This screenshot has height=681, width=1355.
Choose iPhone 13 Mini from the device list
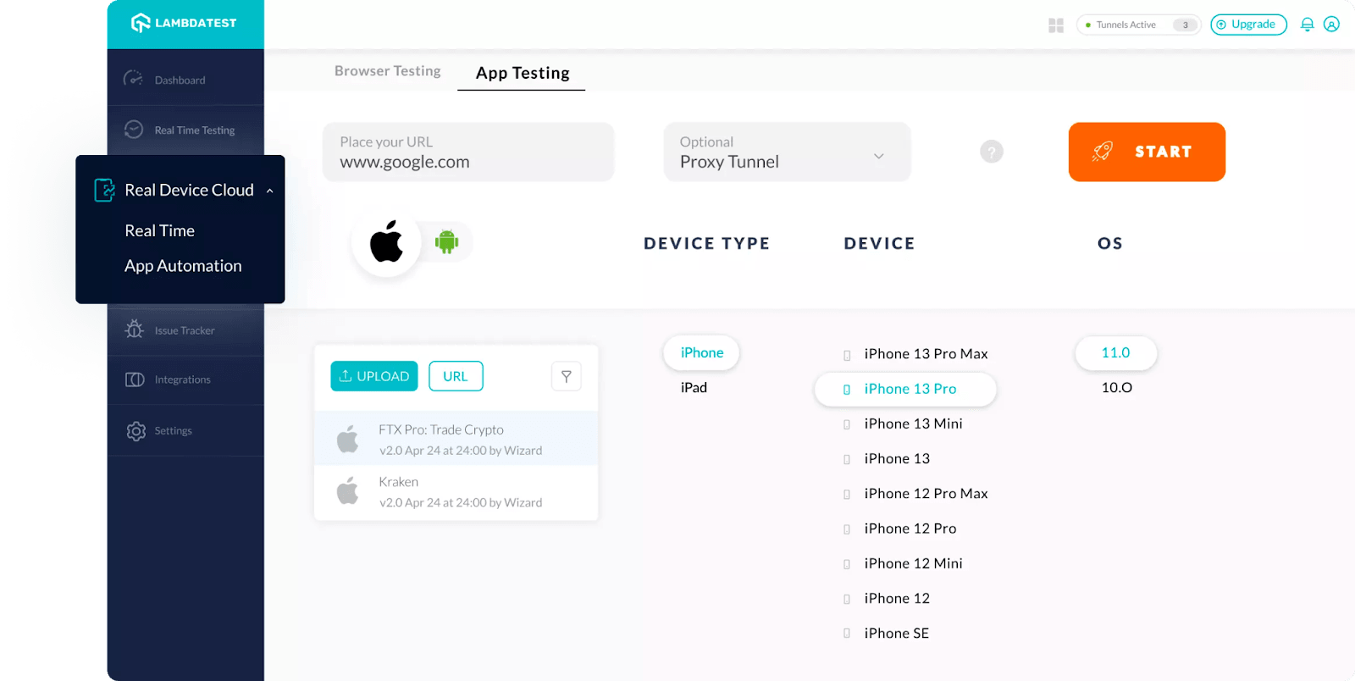[x=913, y=424]
